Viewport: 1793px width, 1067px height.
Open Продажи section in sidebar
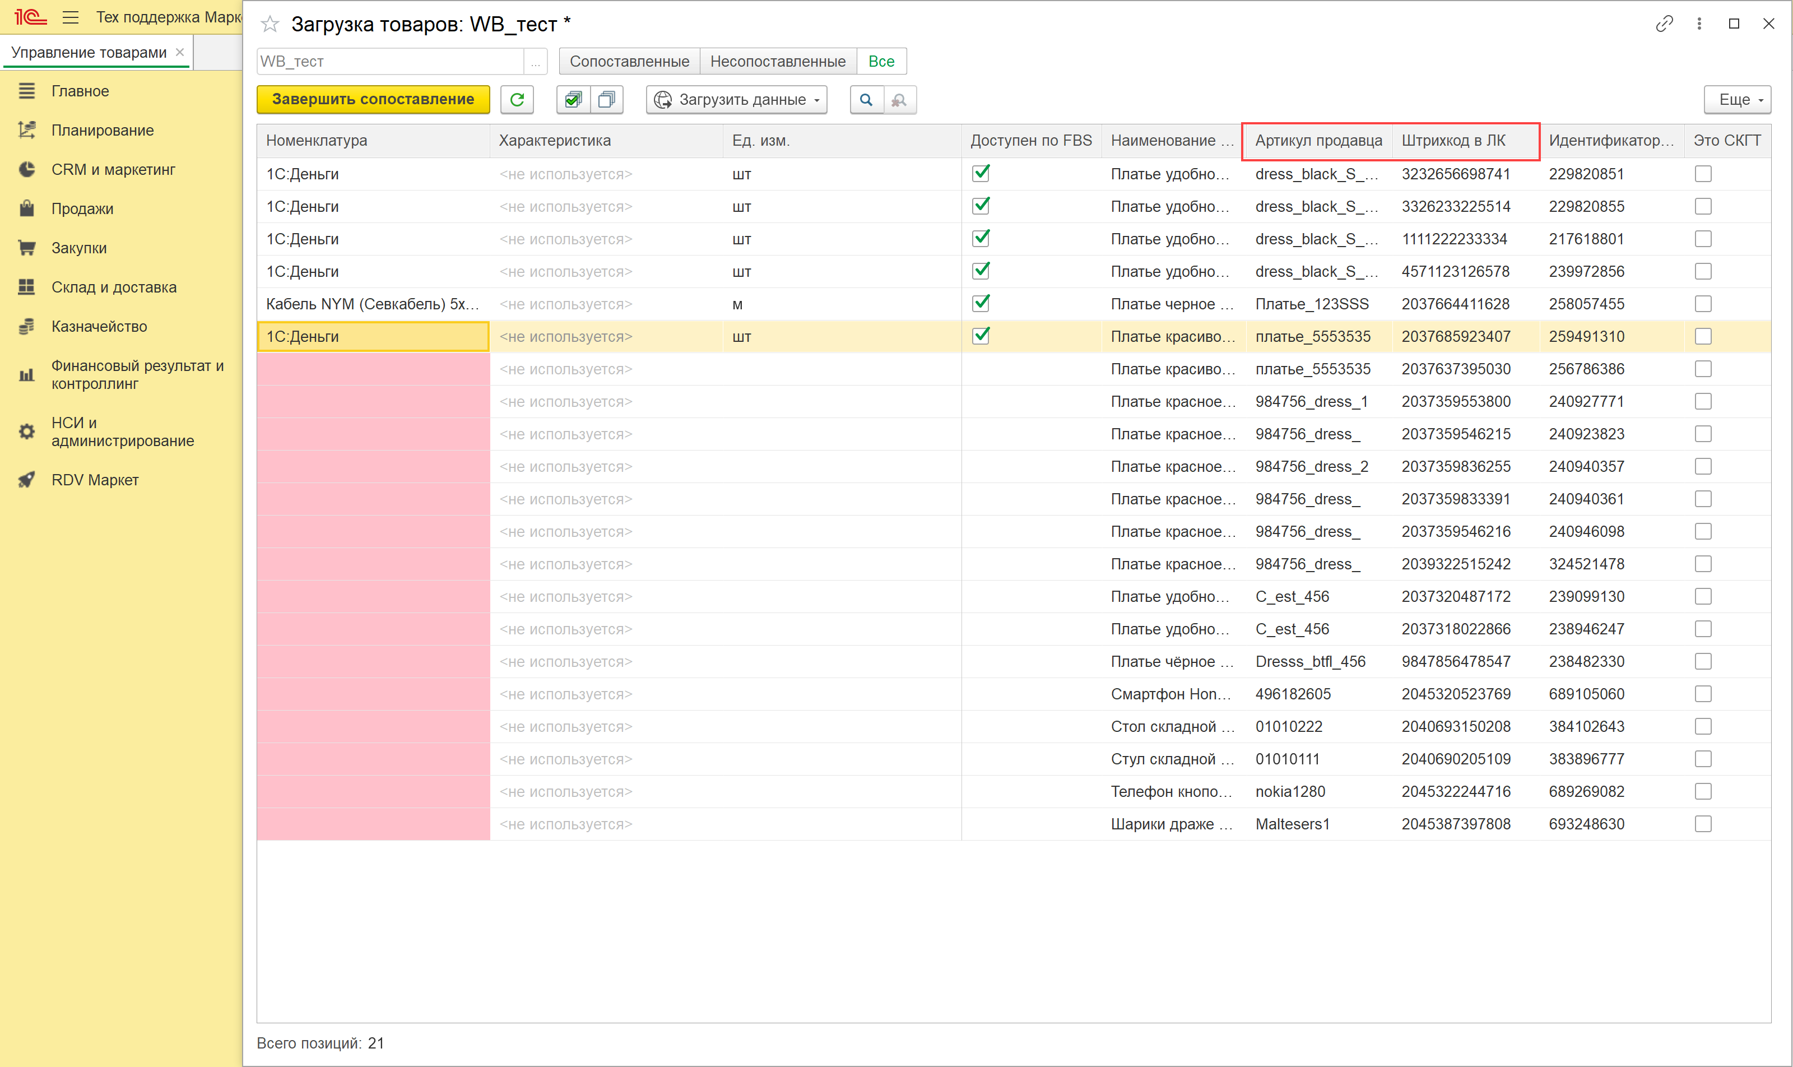[82, 208]
